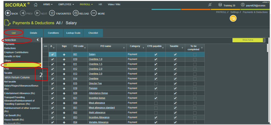Click plus sign for Overtime 1.5 row
Image resolution: width=271 pixels, height=125 pixels.
(64, 64)
